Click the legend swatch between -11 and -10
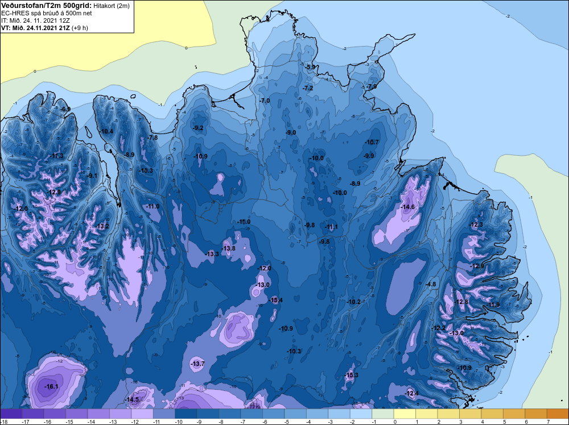 point(164,414)
